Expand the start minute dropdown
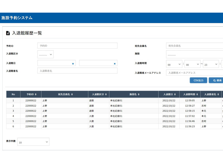 (x=193, y=64)
